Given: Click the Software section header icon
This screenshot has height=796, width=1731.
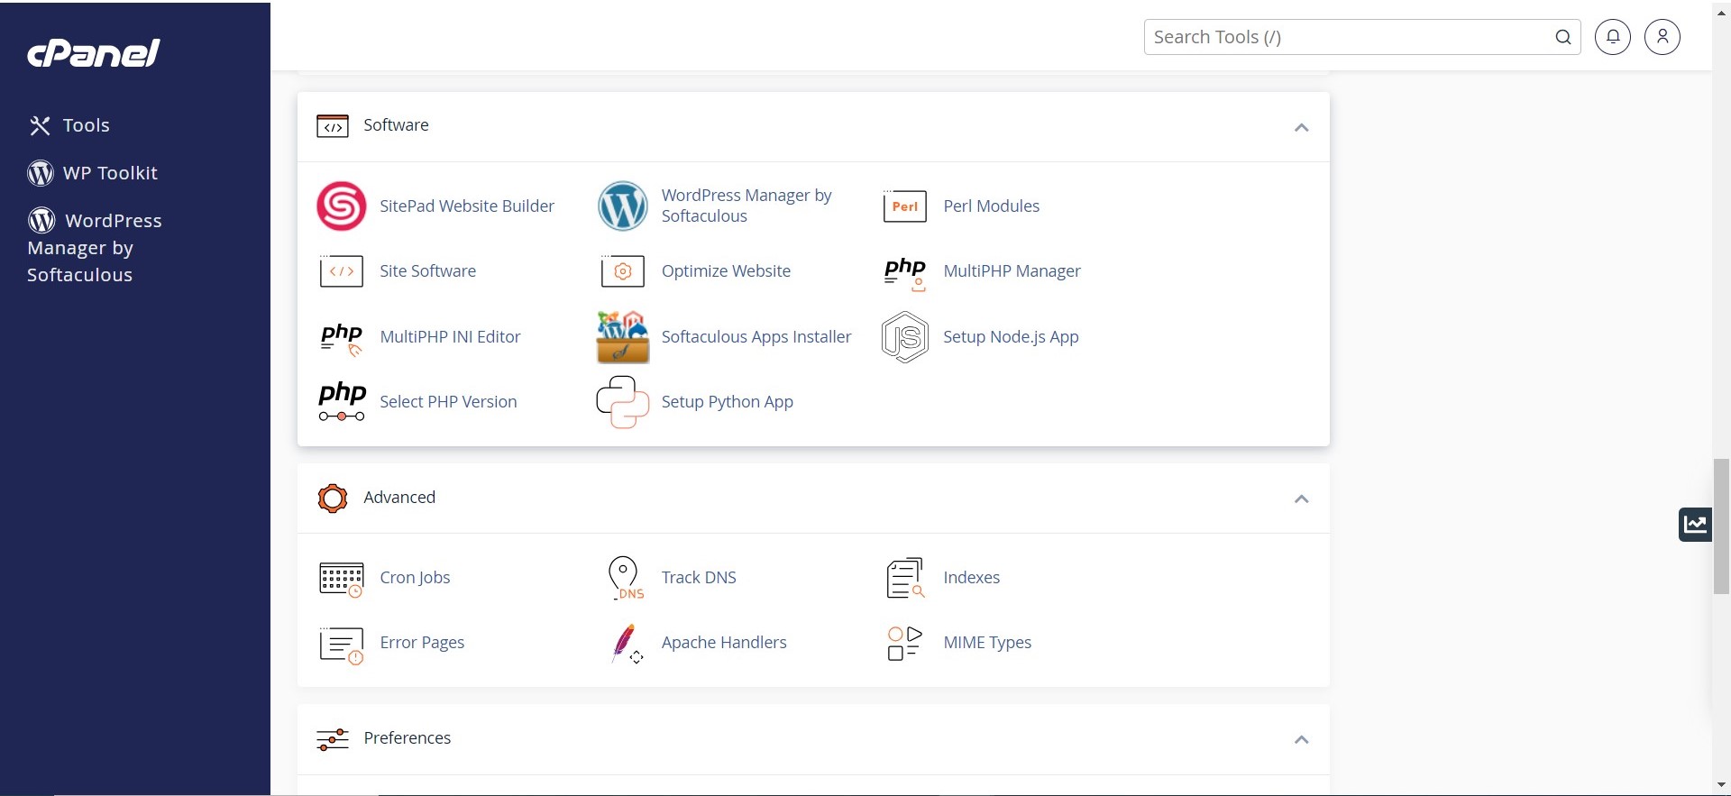Looking at the screenshot, I should click(x=333, y=126).
